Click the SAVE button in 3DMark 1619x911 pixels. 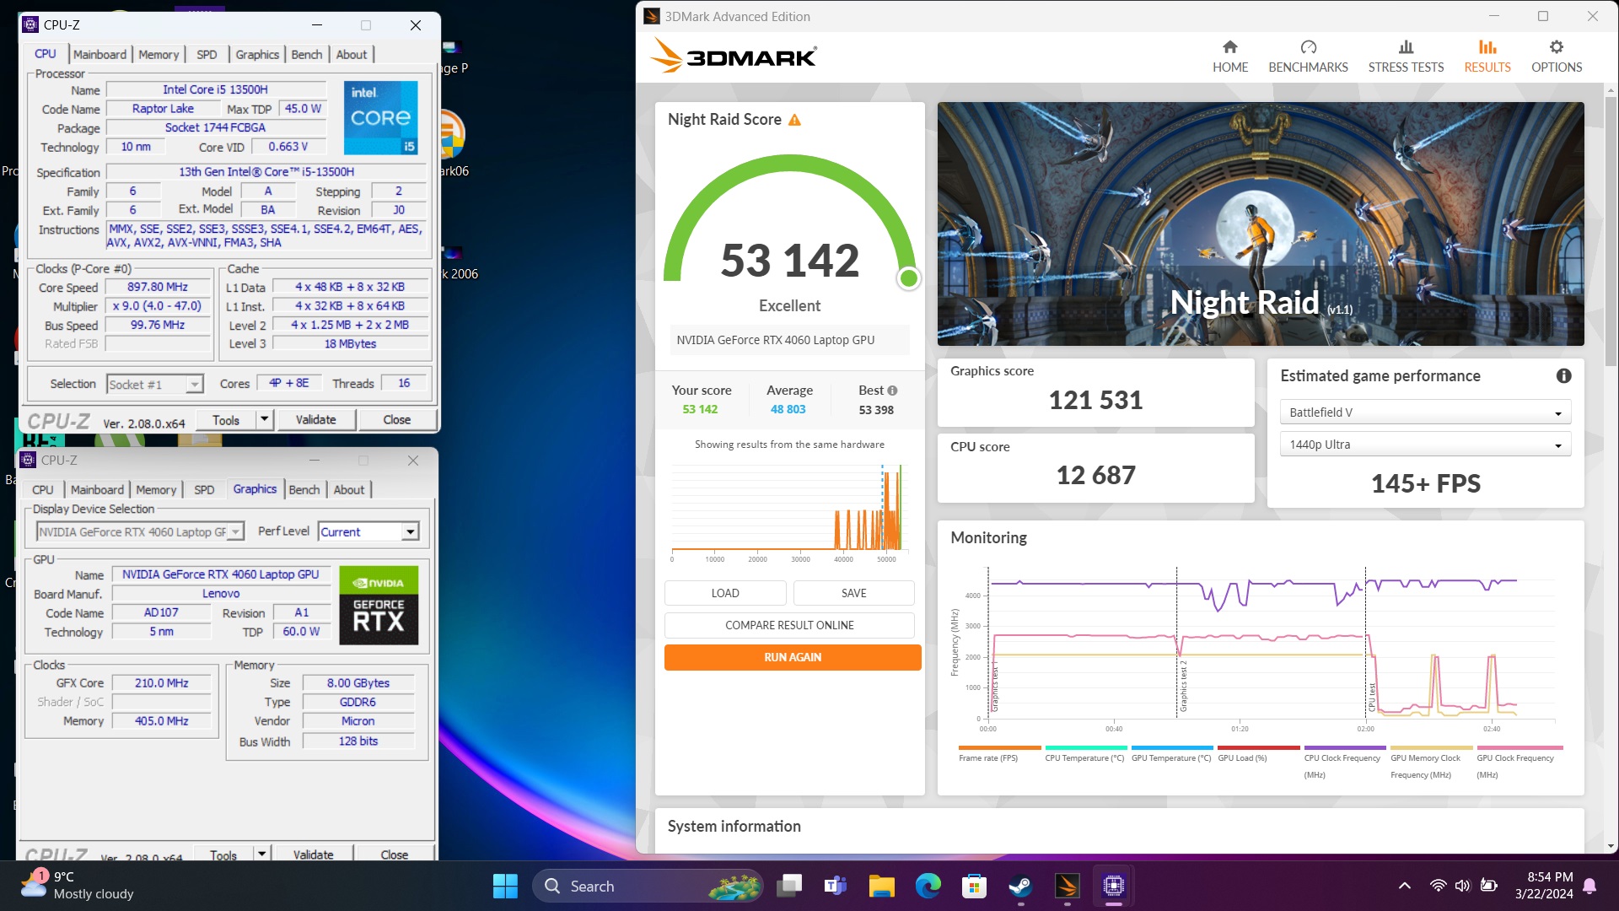(x=853, y=593)
